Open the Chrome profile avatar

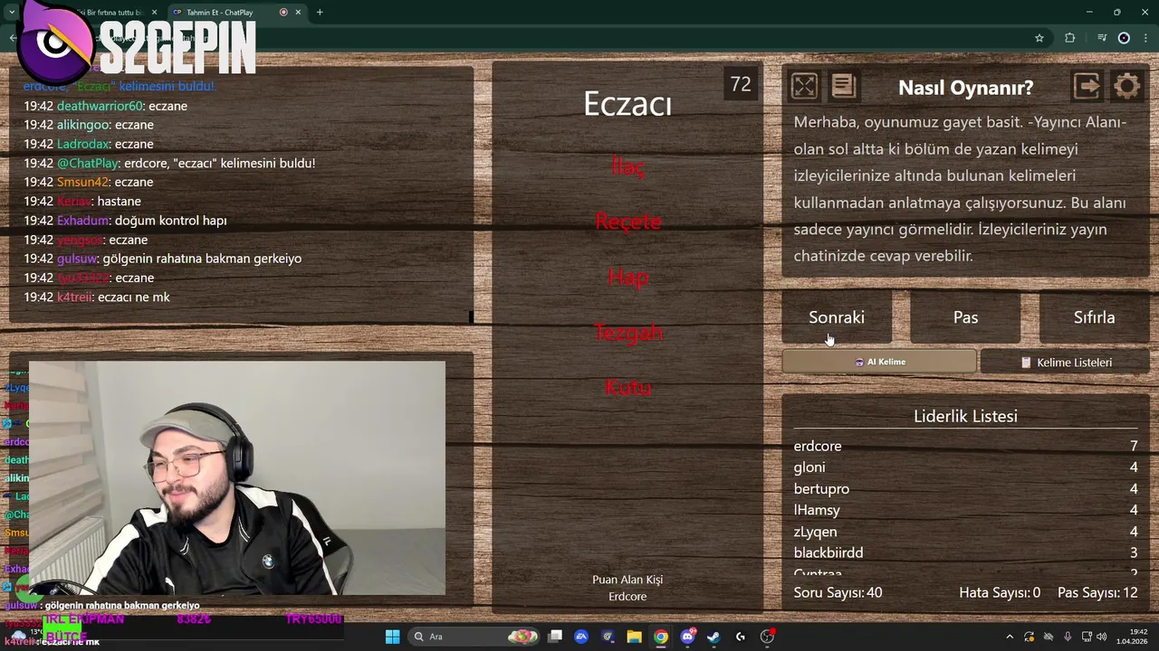[x=1124, y=38]
